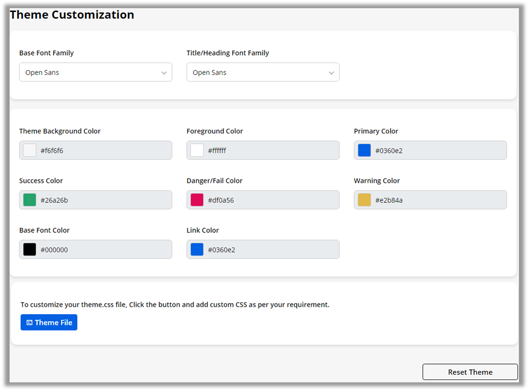Image resolution: width=529 pixels, height=391 pixels.
Task: Click the Title/Heading Font Family chevron arrow
Action: click(331, 73)
